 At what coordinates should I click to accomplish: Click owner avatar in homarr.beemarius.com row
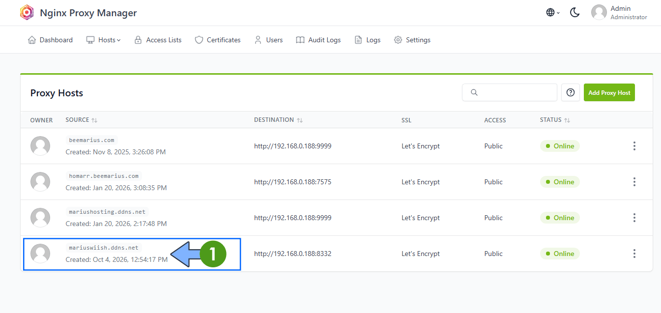40,182
